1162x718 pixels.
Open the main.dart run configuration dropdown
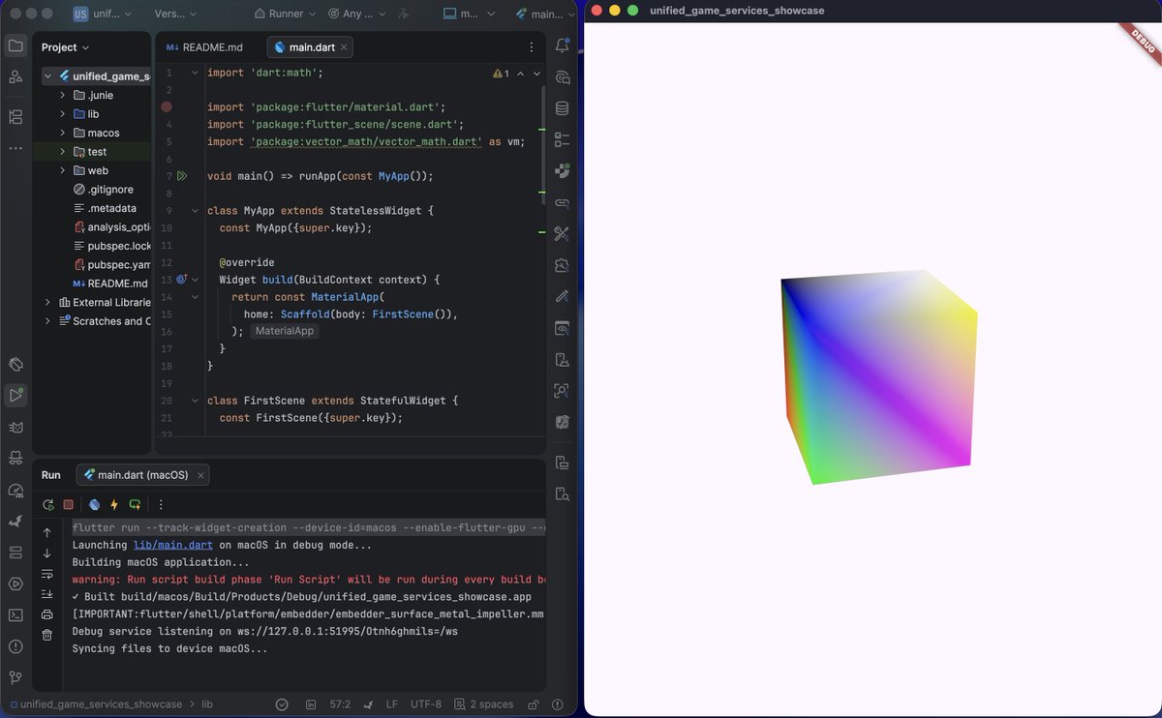(x=544, y=15)
